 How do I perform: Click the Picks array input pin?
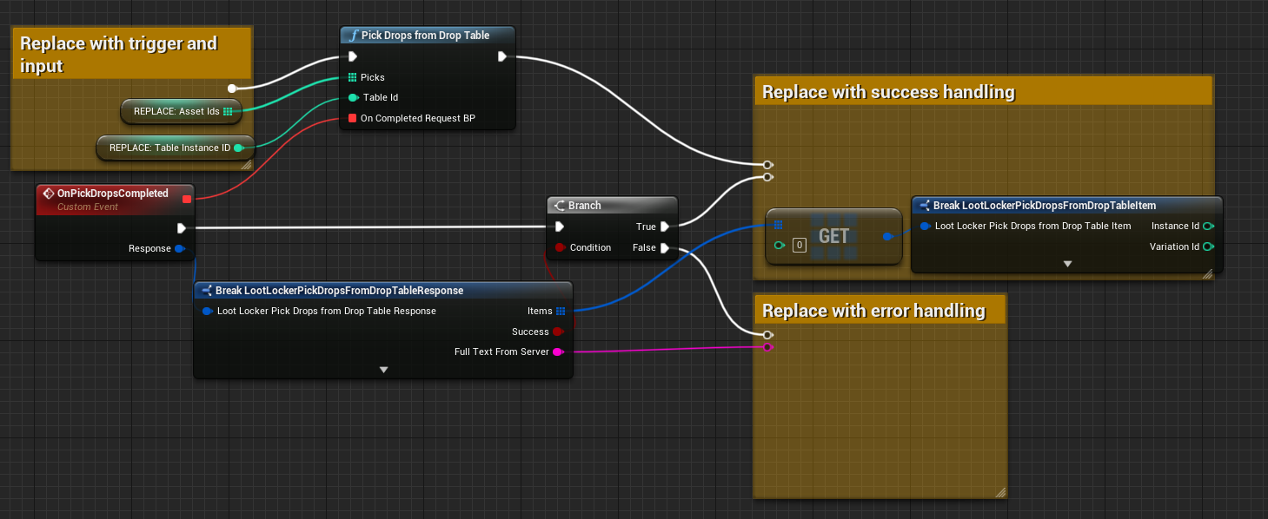352,77
